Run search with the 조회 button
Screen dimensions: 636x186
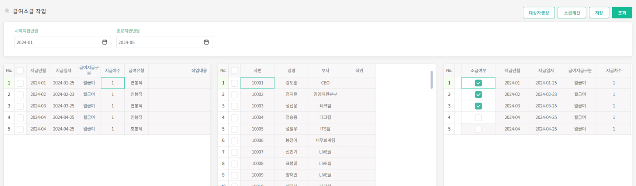coord(622,13)
